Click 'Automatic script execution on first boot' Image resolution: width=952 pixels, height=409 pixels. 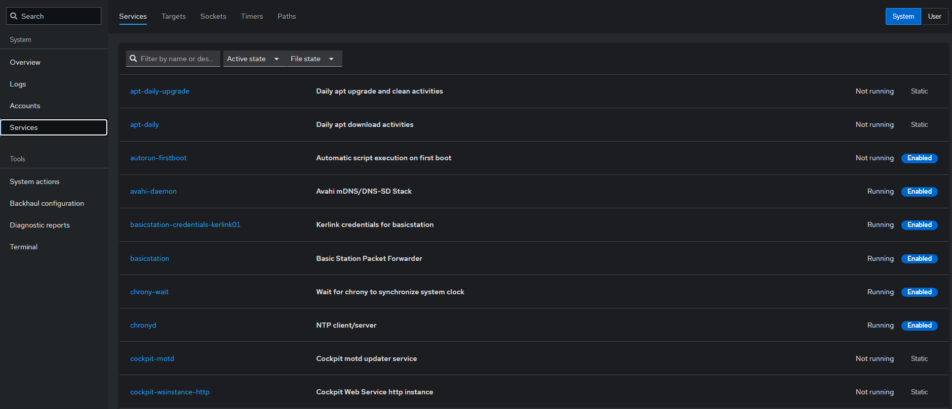tap(383, 158)
